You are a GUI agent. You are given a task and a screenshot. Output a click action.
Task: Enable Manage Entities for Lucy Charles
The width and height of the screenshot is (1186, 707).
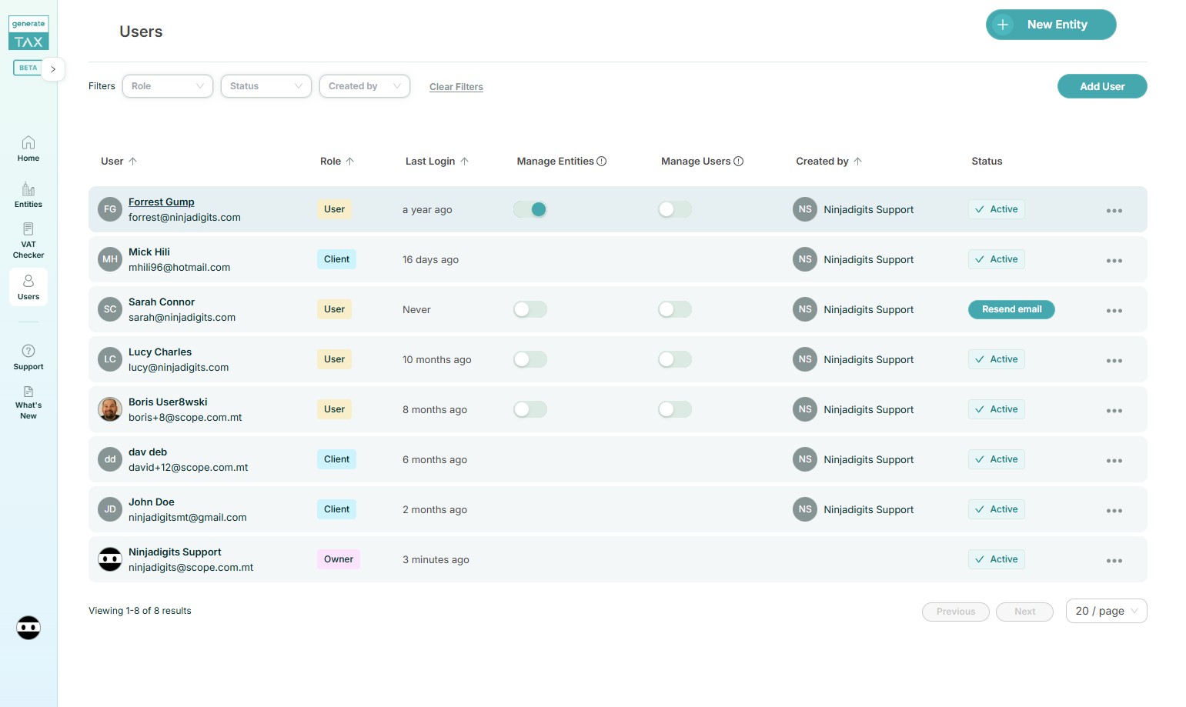[530, 359]
